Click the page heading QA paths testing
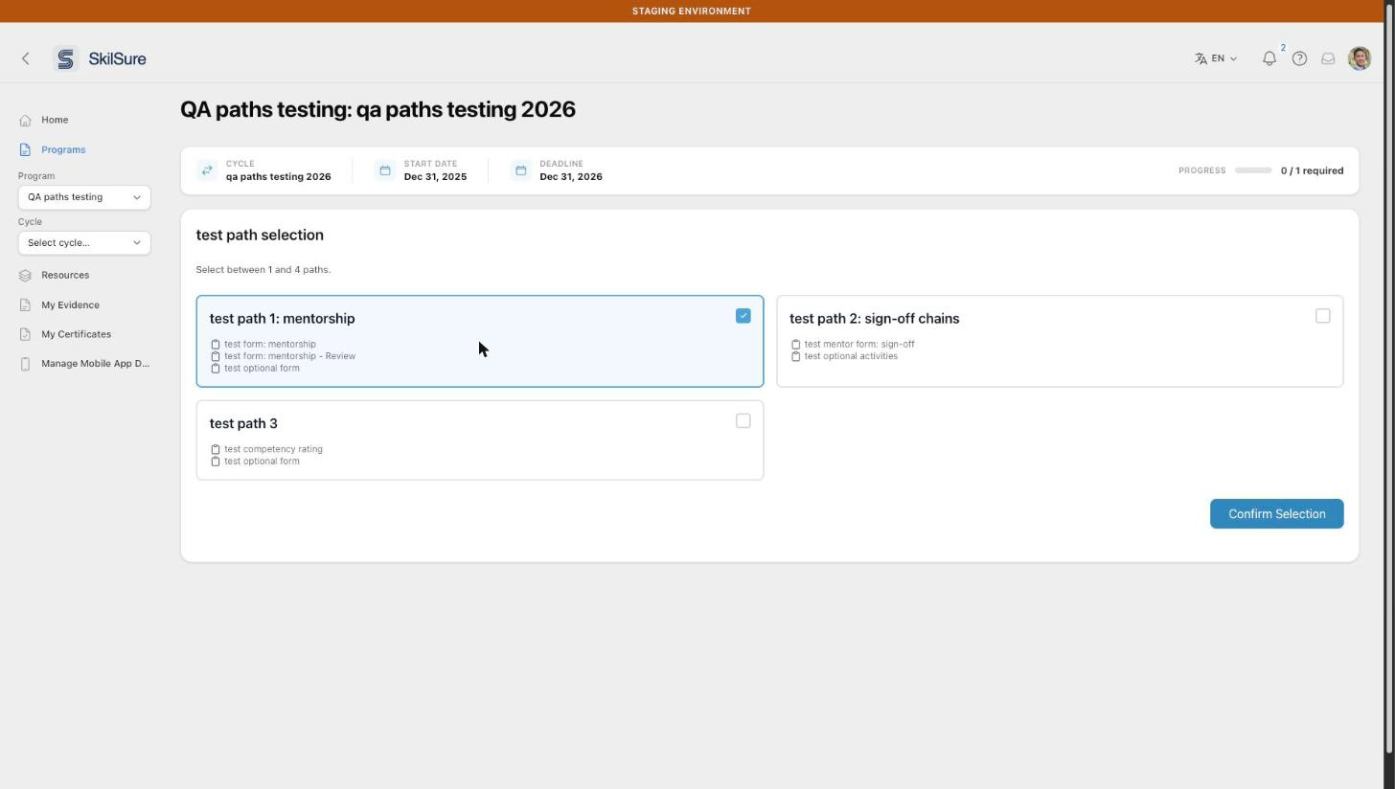Image resolution: width=1395 pixels, height=789 pixels. 377,109
